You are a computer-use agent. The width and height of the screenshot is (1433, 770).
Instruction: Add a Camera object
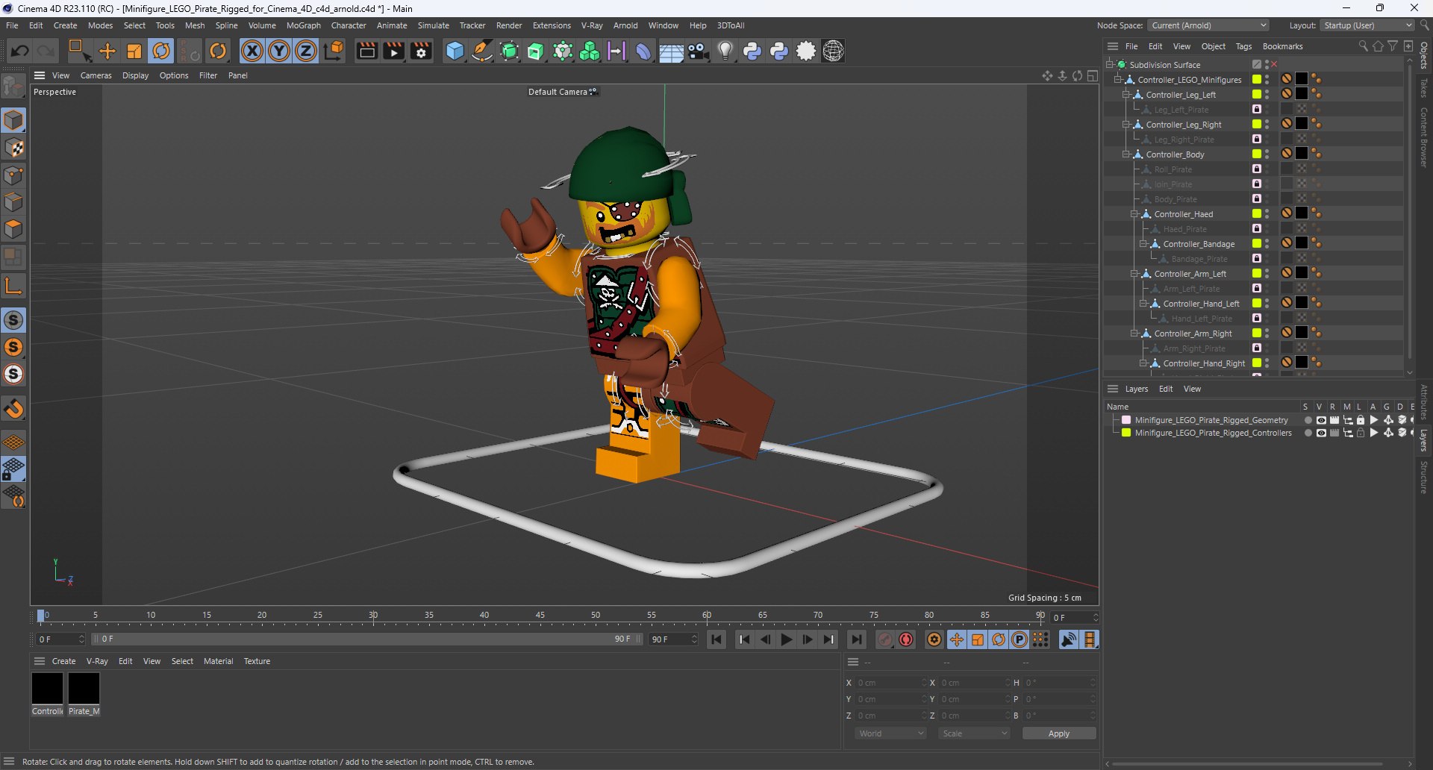[699, 51]
